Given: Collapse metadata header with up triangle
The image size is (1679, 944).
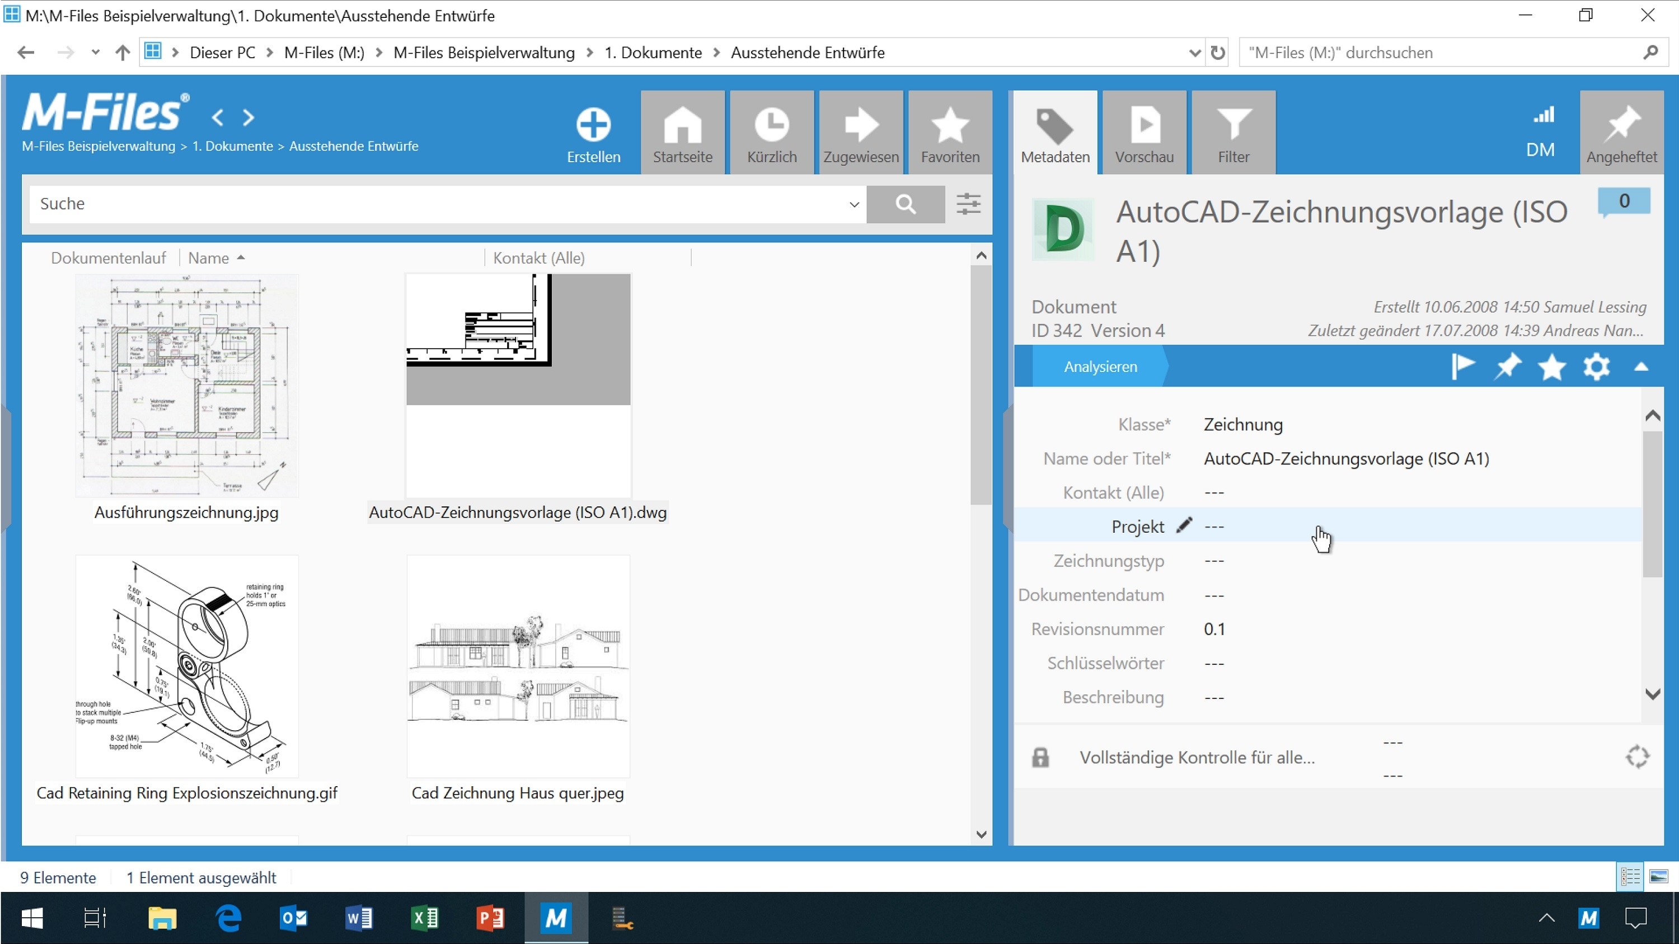Looking at the screenshot, I should (x=1641, y=368).
